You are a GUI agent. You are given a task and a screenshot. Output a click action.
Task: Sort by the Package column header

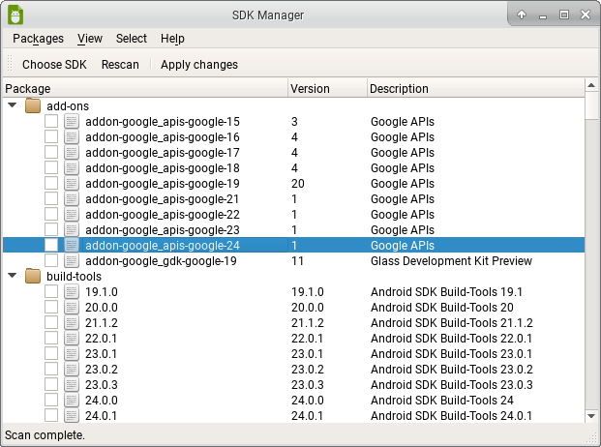tap(145, 88)
